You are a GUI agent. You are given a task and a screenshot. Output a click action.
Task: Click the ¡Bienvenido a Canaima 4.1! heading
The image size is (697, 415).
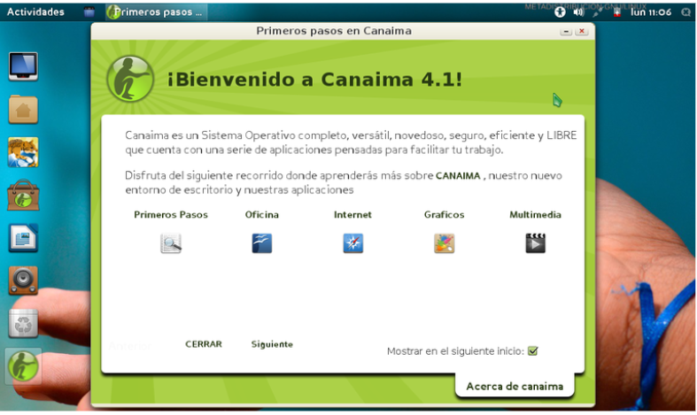tap(314, 80)
